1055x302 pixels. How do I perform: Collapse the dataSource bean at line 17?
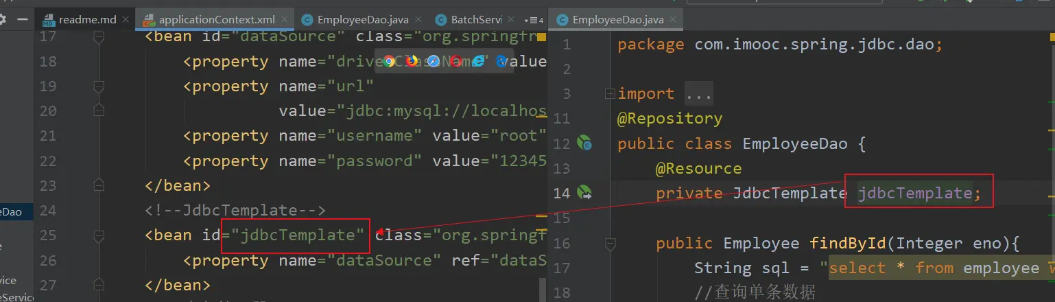point(98,37)
